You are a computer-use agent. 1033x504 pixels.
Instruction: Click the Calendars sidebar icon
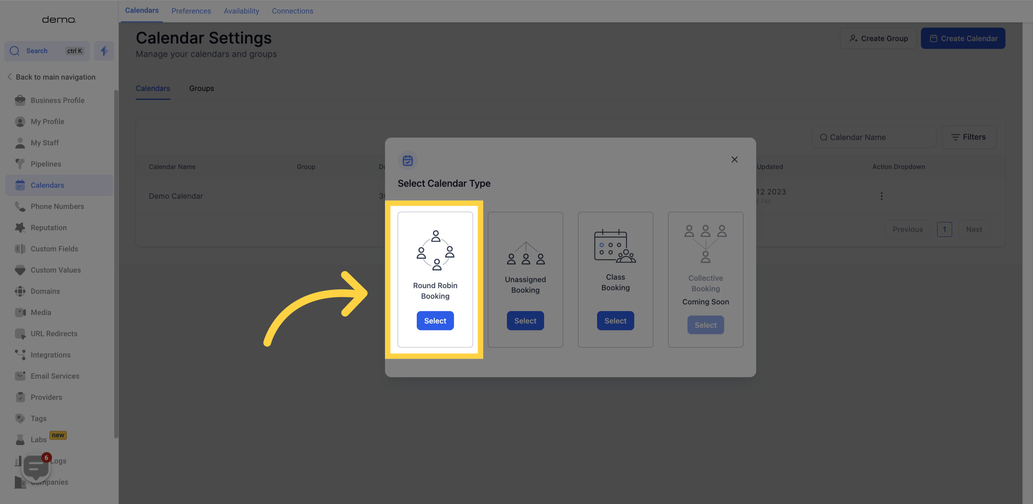click(x=20, y=185)
